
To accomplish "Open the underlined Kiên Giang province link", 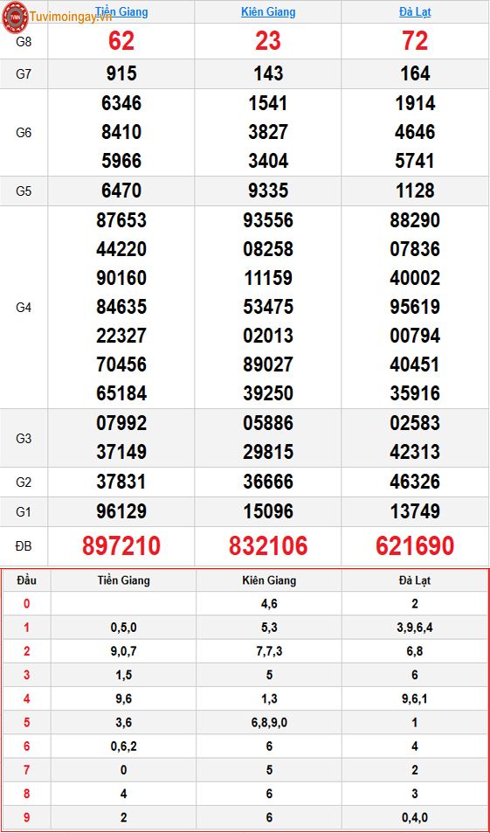I will 268,11.
